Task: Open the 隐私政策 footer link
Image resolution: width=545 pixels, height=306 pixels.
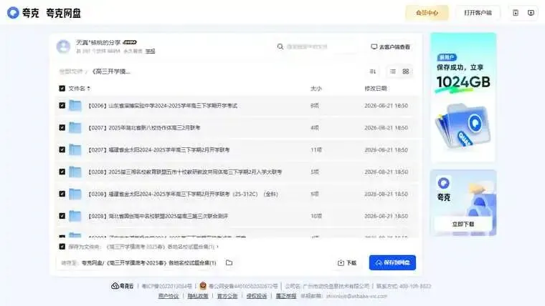Action: coord(198,296)
